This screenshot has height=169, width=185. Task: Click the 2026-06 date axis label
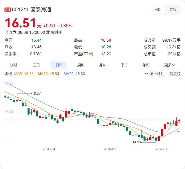tap(162, 149)
